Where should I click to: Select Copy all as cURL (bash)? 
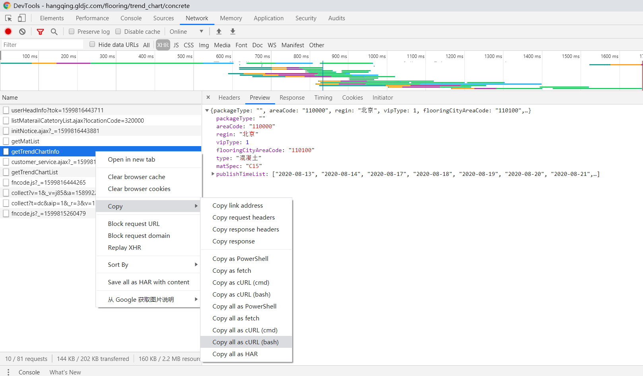click(245, 342)
